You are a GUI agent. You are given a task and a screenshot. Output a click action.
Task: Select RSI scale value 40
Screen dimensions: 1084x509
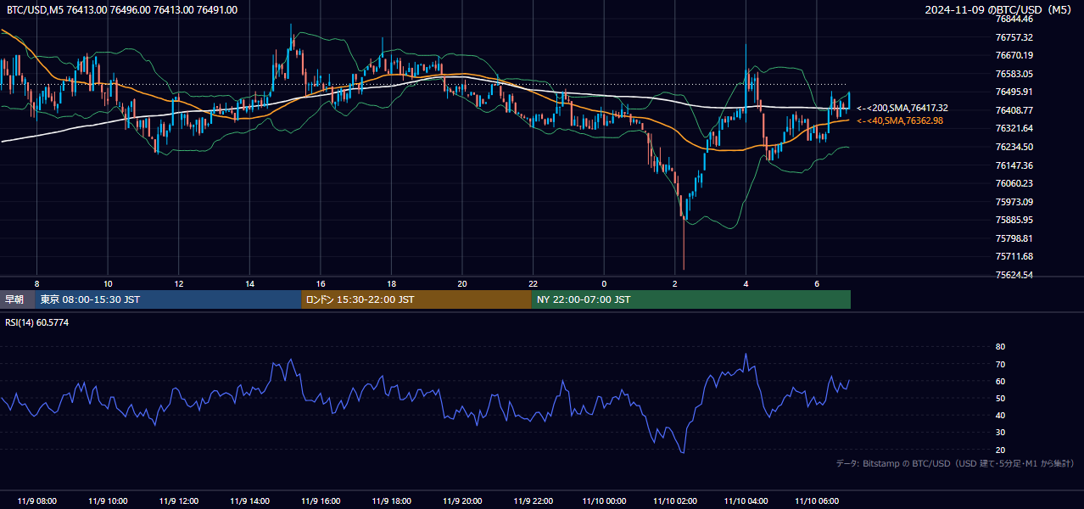[x=1000, y=415]
